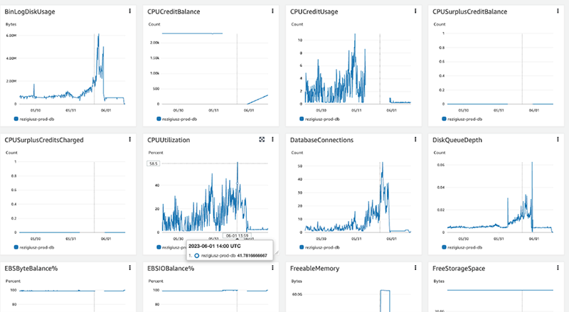Click the tooltip series circle marker
569x312 pixels.
click(x=196, y=256)
